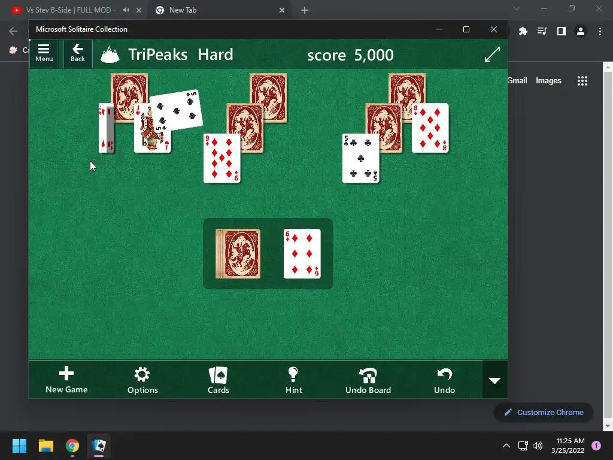The image size is (613, 460).
Task: Minimize the Solitaire Collection window
Action: pyautogui.click(x=439, y=29)
